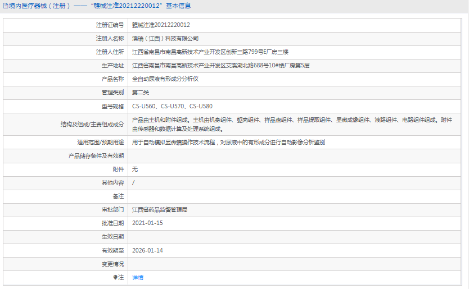Select product name 全自动尿液有形成分分析仪
Viewport: 469px width, 289px height.
click(165, 79)
